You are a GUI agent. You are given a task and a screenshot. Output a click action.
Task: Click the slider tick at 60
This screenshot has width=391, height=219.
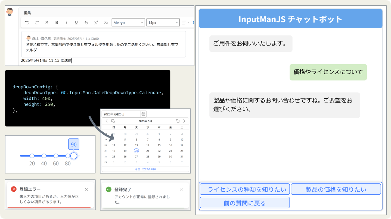click(x=56, y=156)
